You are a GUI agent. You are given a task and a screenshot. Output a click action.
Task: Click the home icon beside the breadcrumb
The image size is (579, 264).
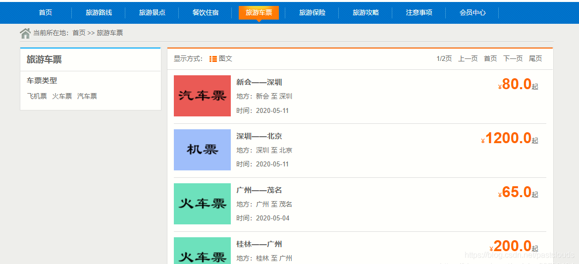[25, 33]
